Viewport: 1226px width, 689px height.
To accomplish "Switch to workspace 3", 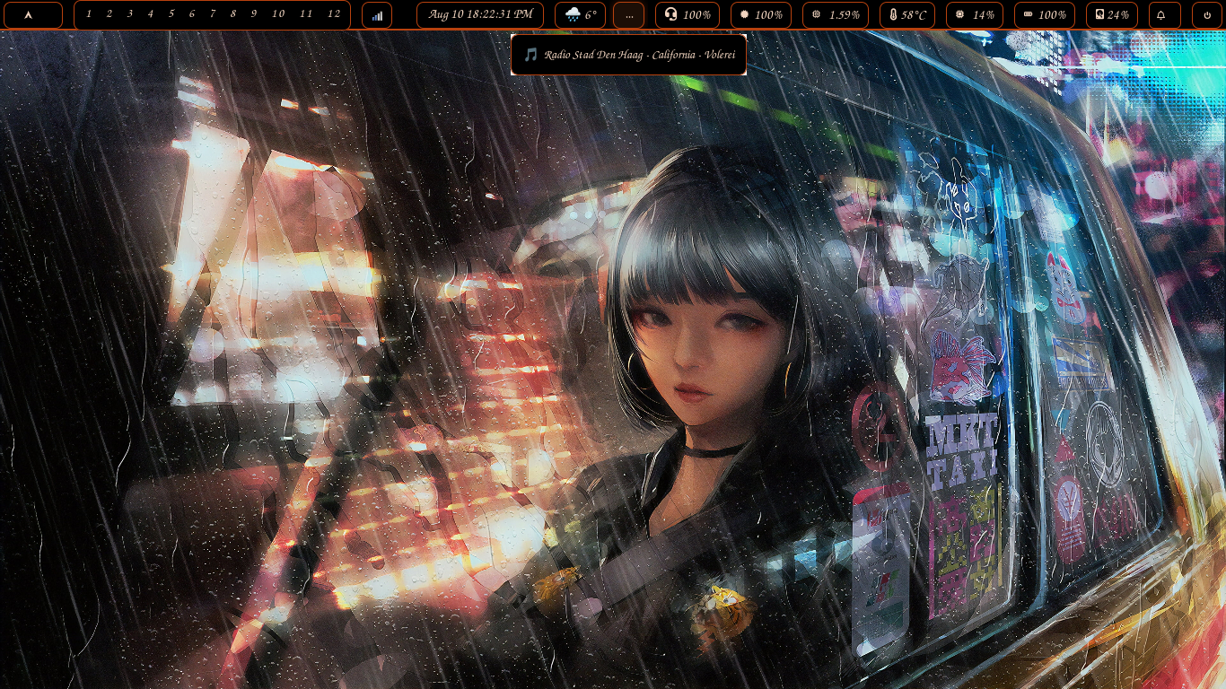I will coord(130,14).
